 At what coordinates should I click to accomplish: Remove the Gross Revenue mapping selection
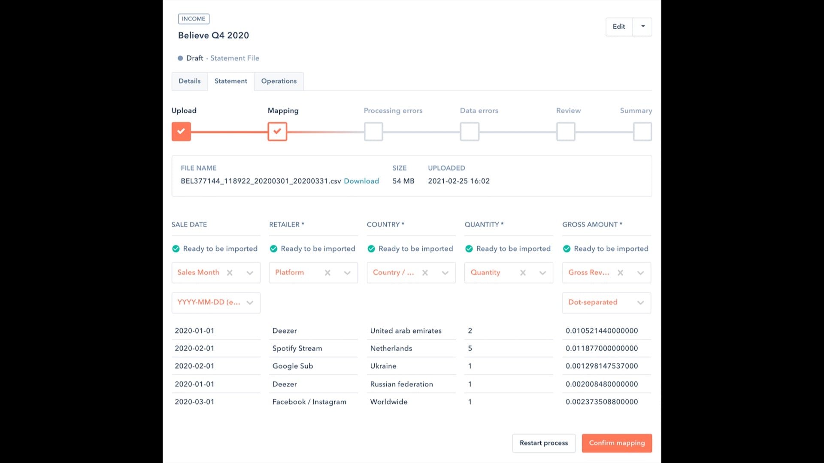coord(620,273)
